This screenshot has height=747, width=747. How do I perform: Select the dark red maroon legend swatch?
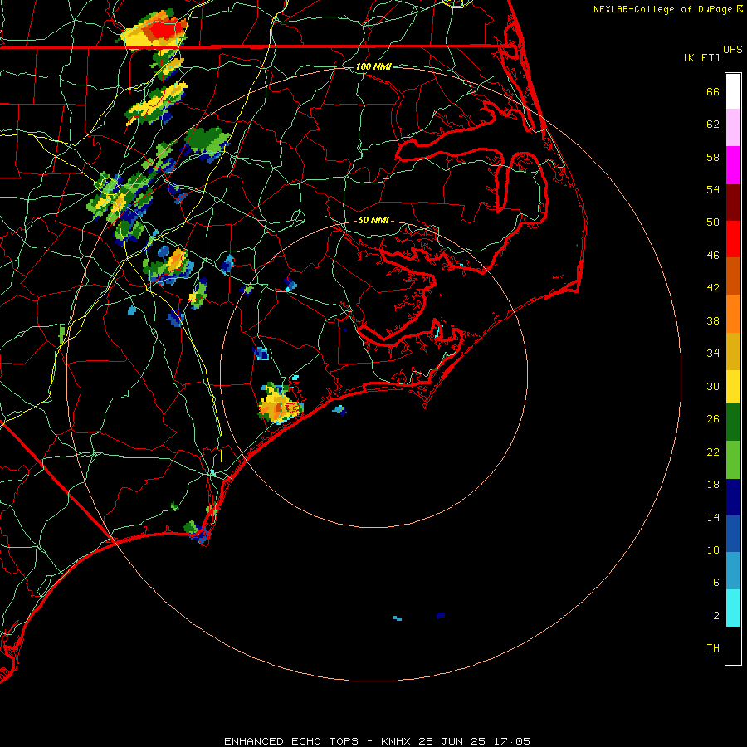[x=733, y=202]
